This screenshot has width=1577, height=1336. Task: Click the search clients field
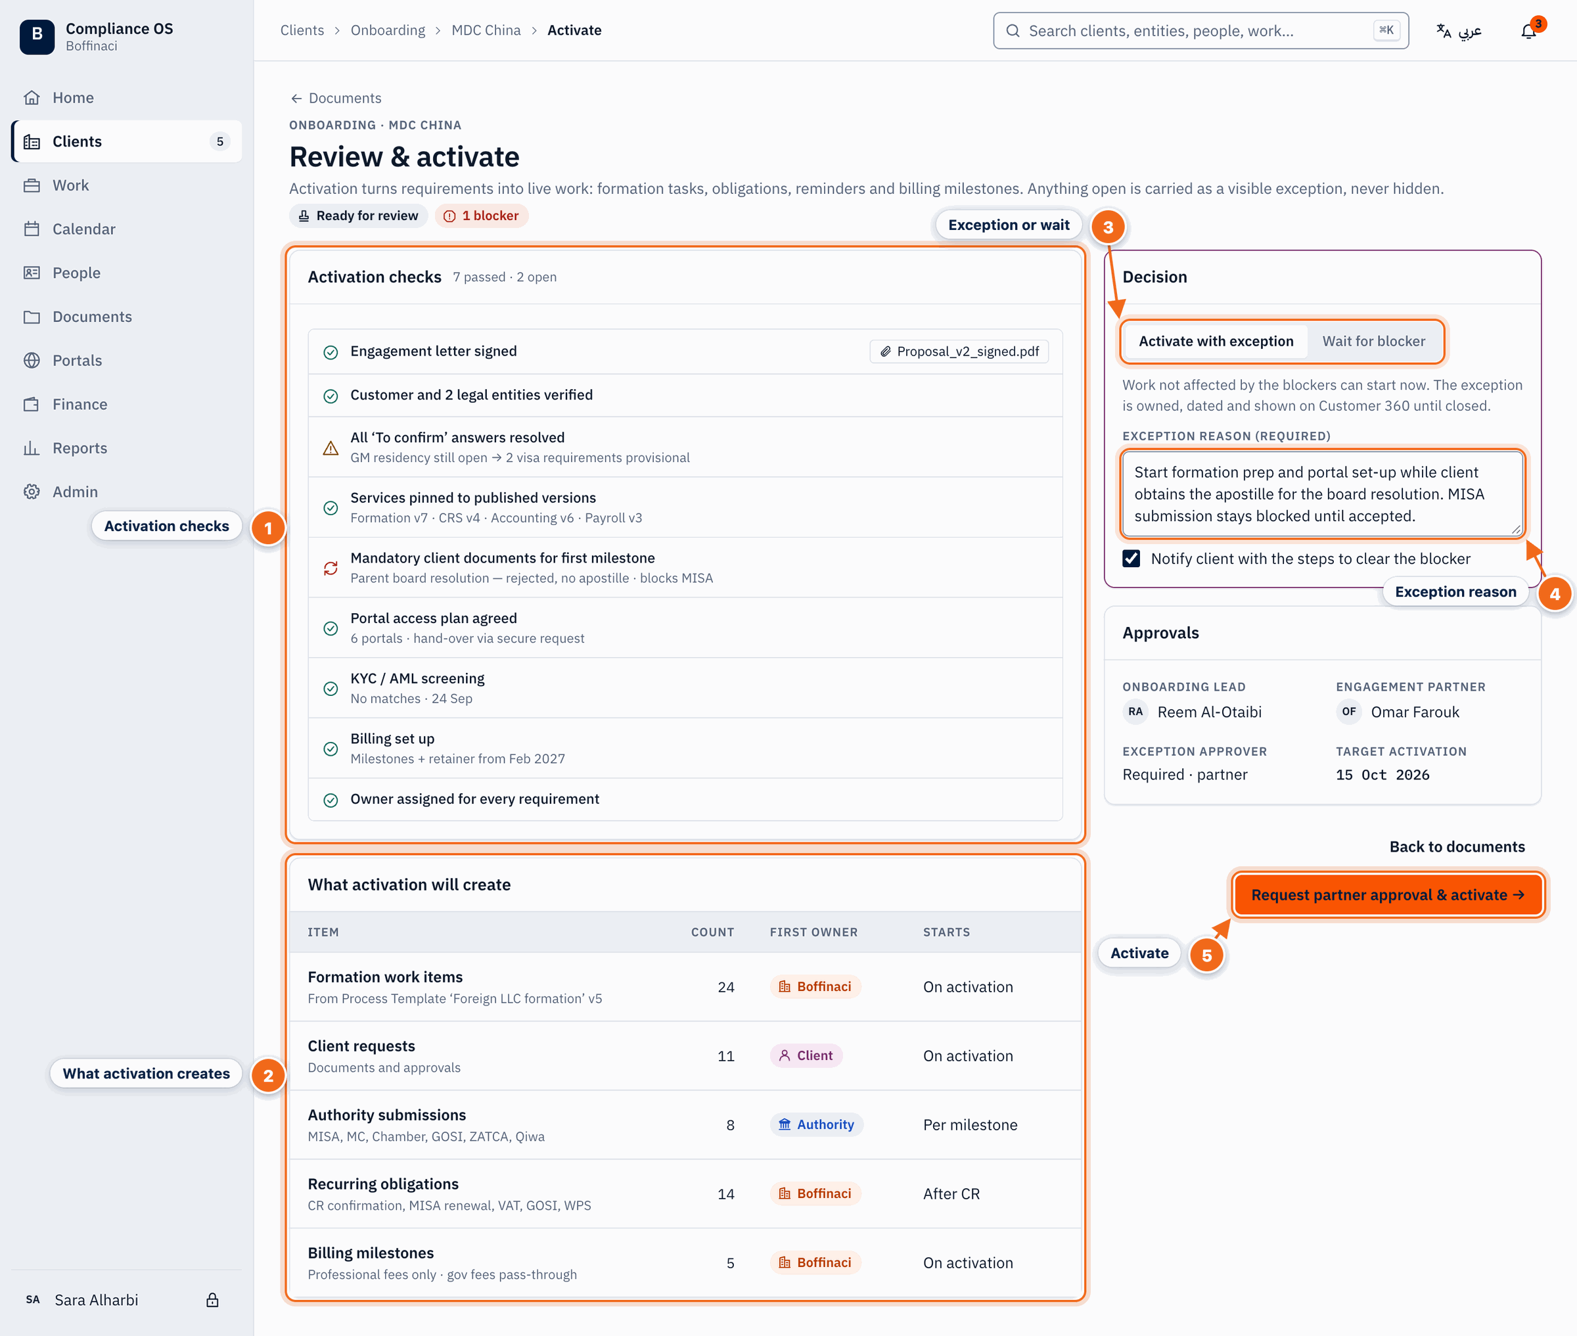(1200, 31)
